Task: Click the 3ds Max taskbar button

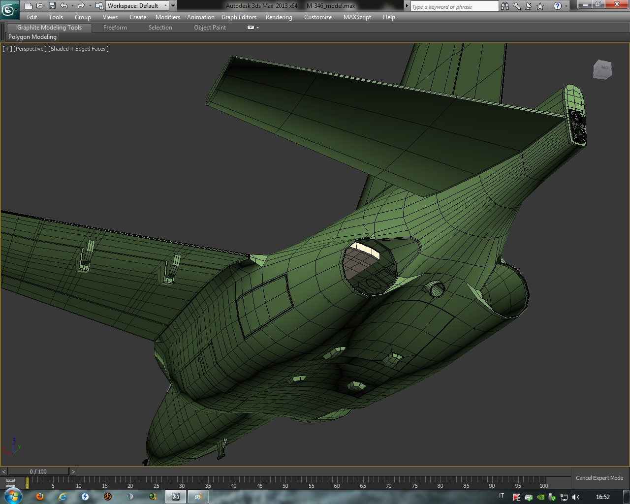Action: click(x=175, y=497)
